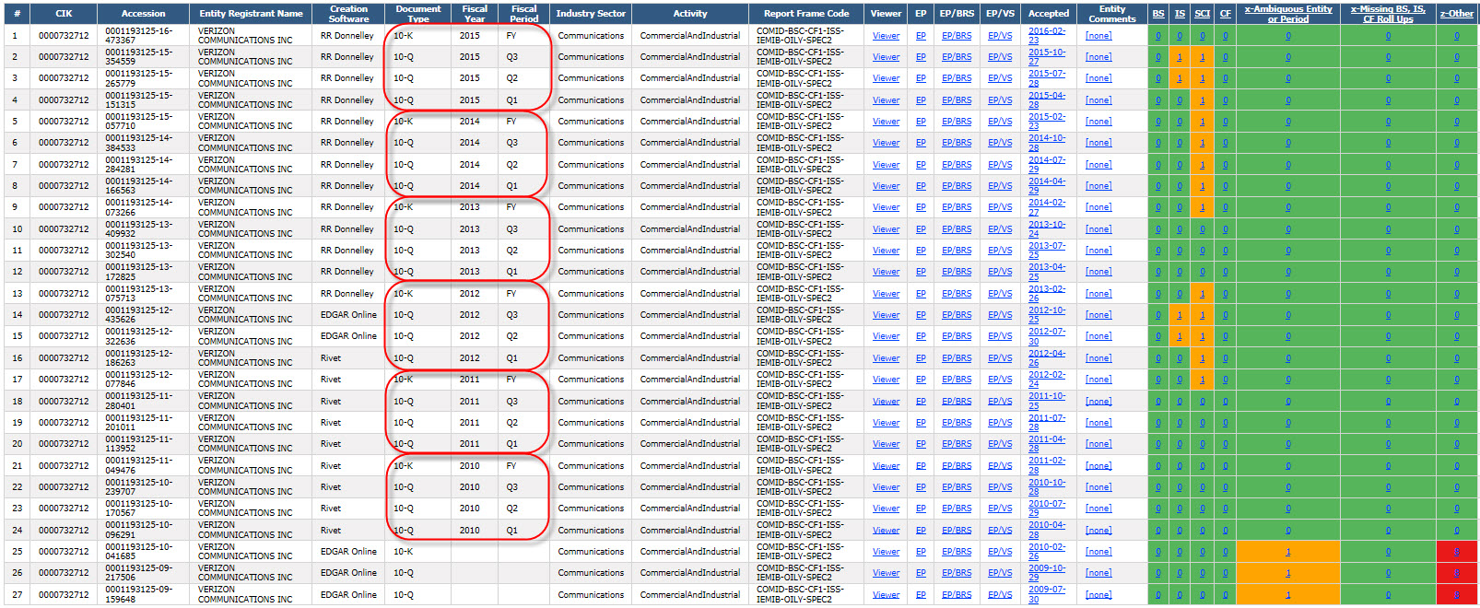
Task: Select fiscal period Q3 in row 10
Action: [511, 229]
